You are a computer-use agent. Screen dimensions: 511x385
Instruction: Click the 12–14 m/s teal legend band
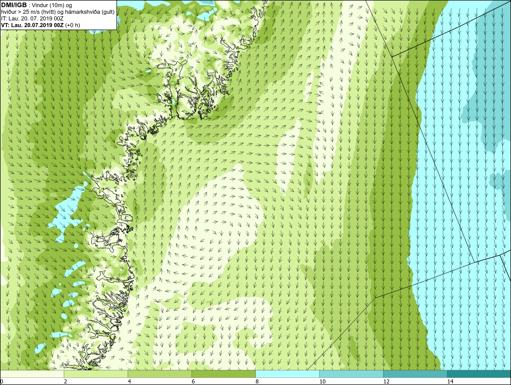point(415,374)
